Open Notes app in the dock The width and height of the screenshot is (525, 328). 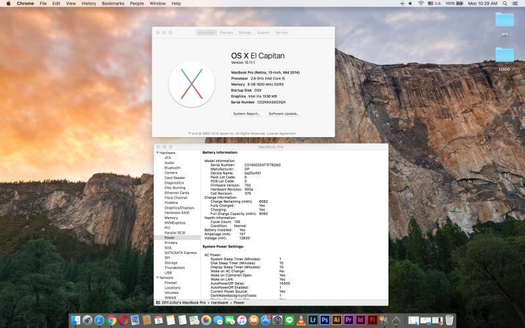(x=171, y=320)
